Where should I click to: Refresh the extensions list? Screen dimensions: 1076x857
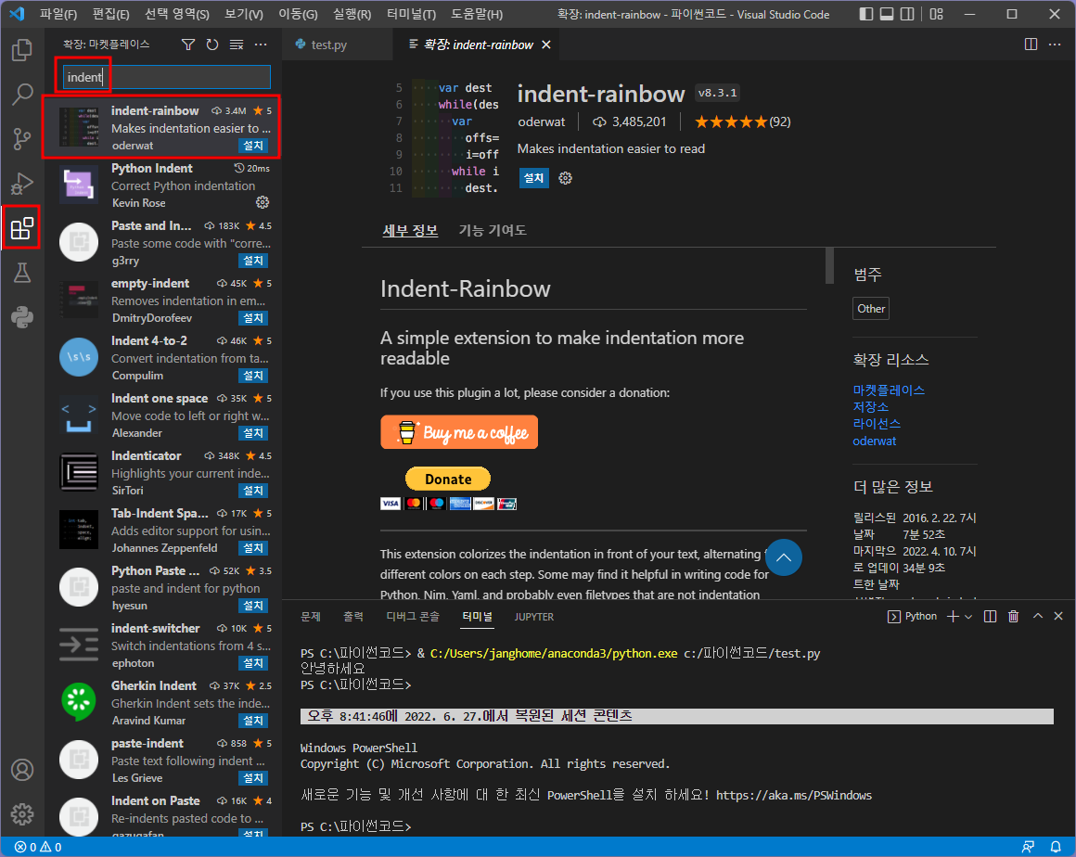[212, 45]
